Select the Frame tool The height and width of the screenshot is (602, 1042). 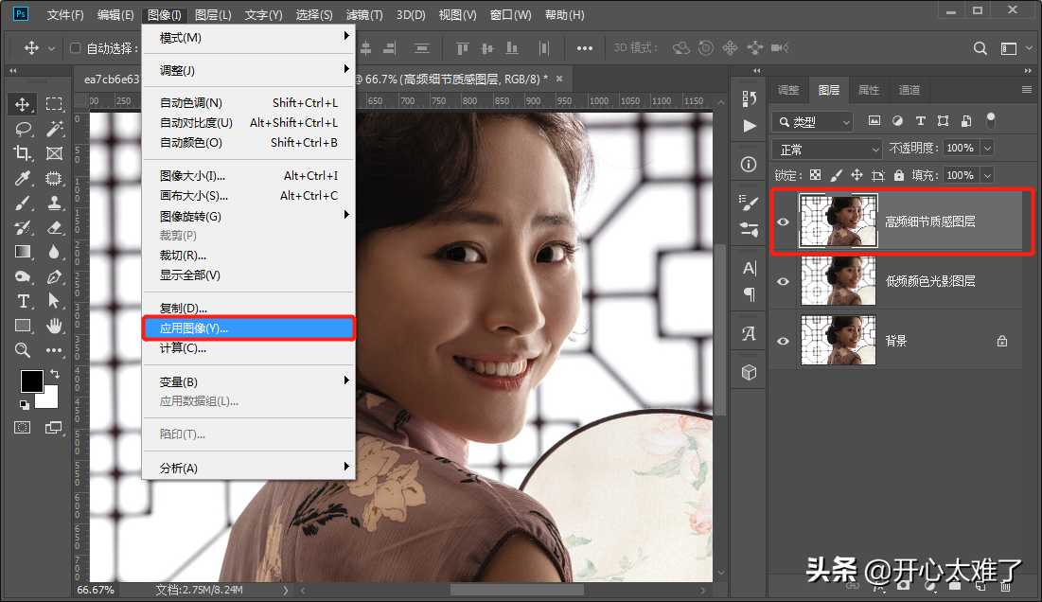coord(54,153)
